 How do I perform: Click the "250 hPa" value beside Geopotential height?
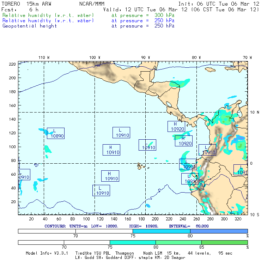164,26
